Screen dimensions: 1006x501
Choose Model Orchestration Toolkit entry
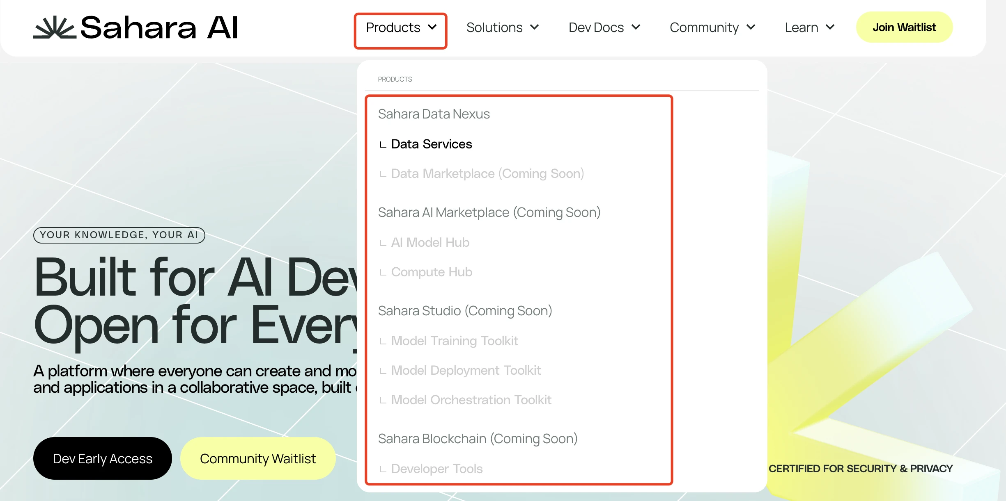471,400
